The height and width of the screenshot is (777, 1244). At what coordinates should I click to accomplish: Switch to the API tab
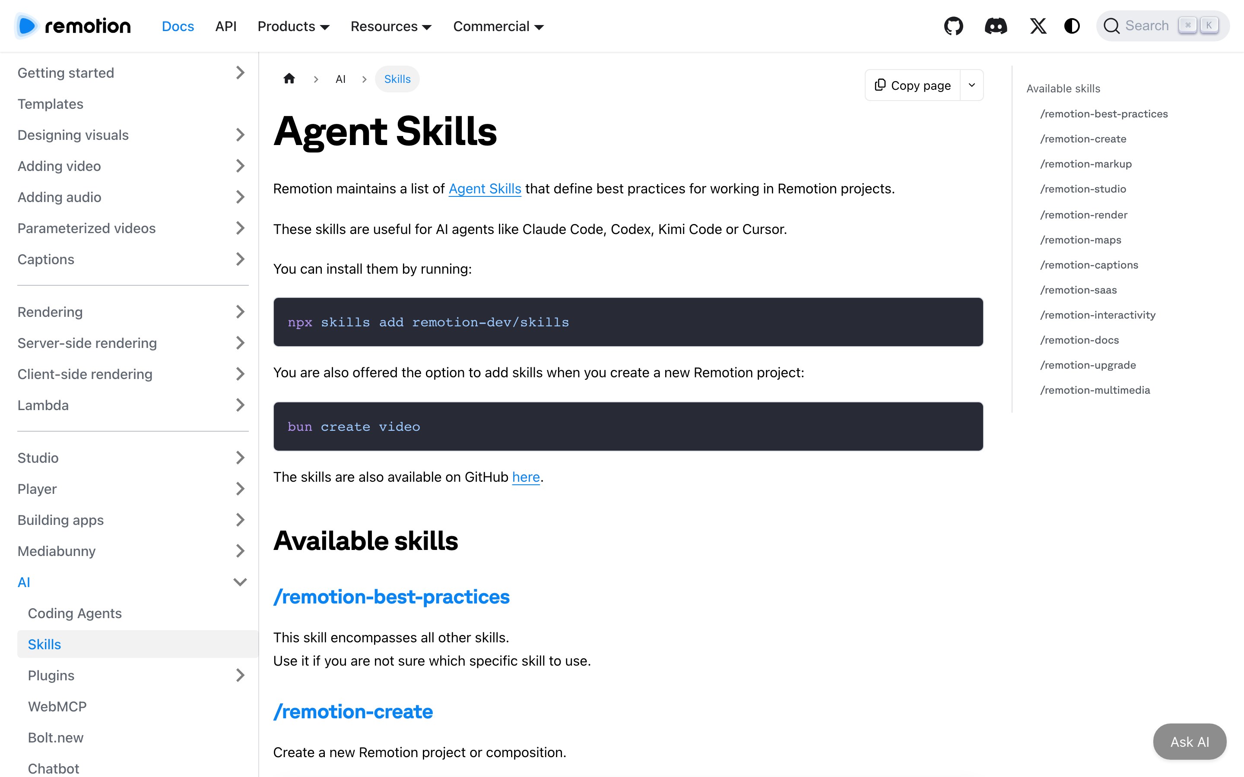pyautogui.click(x=225, y=26)
